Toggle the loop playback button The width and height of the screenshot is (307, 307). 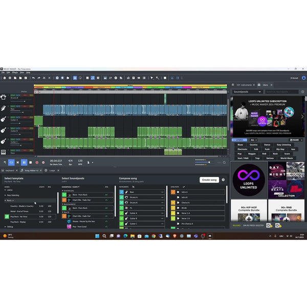pyautogui.click(x=11, y=162)
